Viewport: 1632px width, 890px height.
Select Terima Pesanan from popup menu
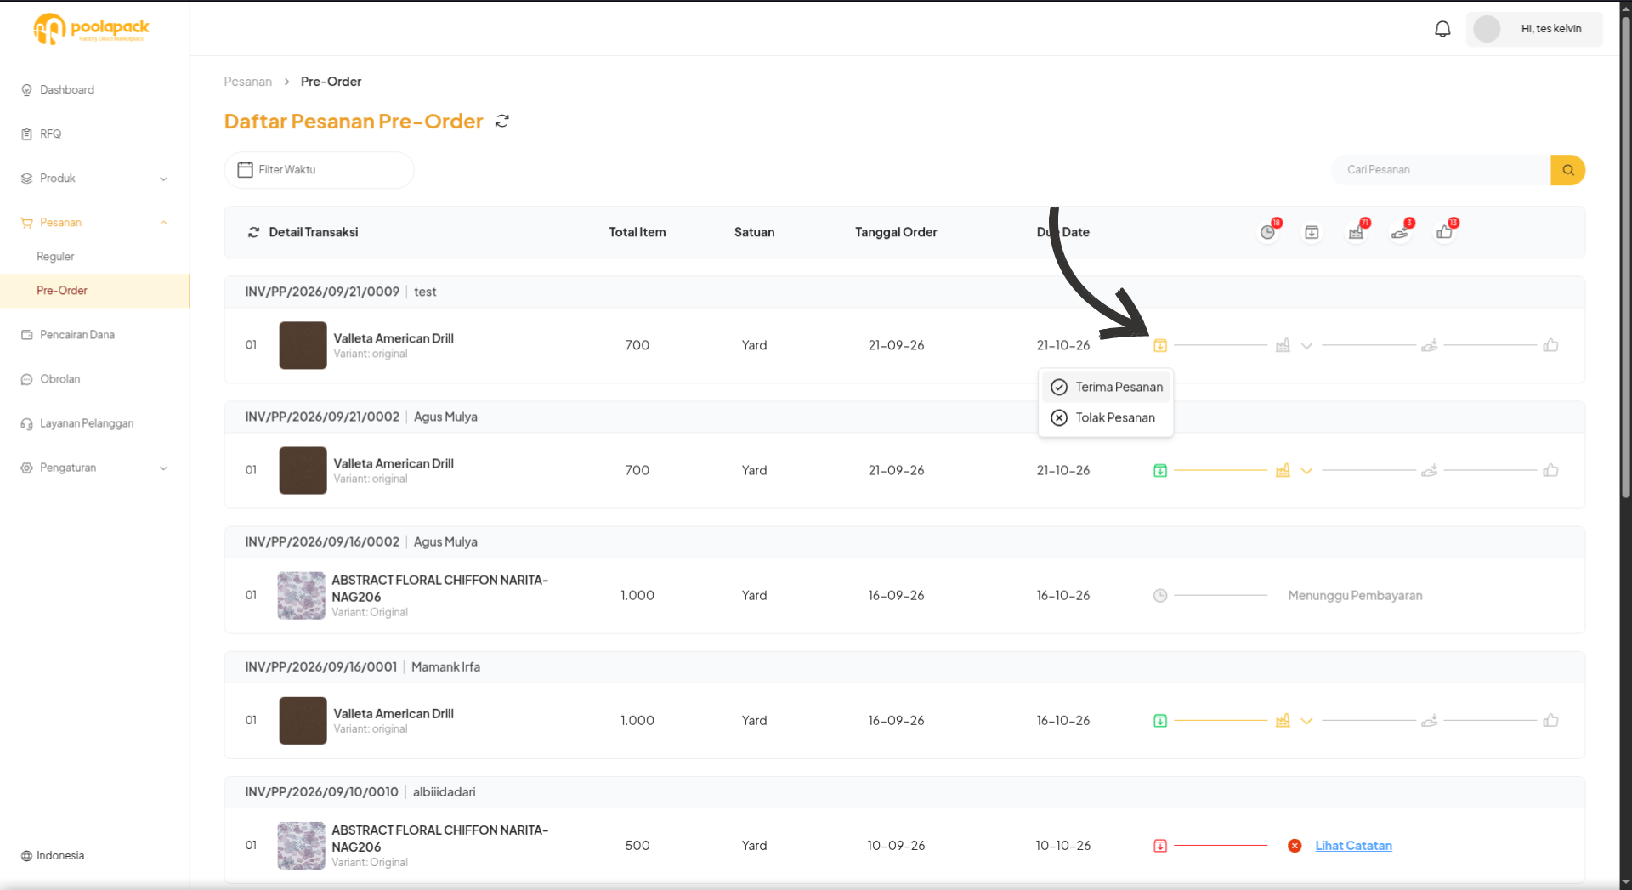[x=1106, y=387]
